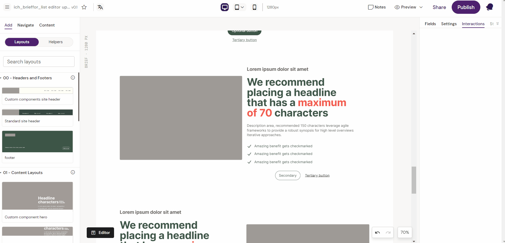Viewport: 505px width, 243px height.
Task: Click the 70% zoom level control
Action: [x=404, y=232]
